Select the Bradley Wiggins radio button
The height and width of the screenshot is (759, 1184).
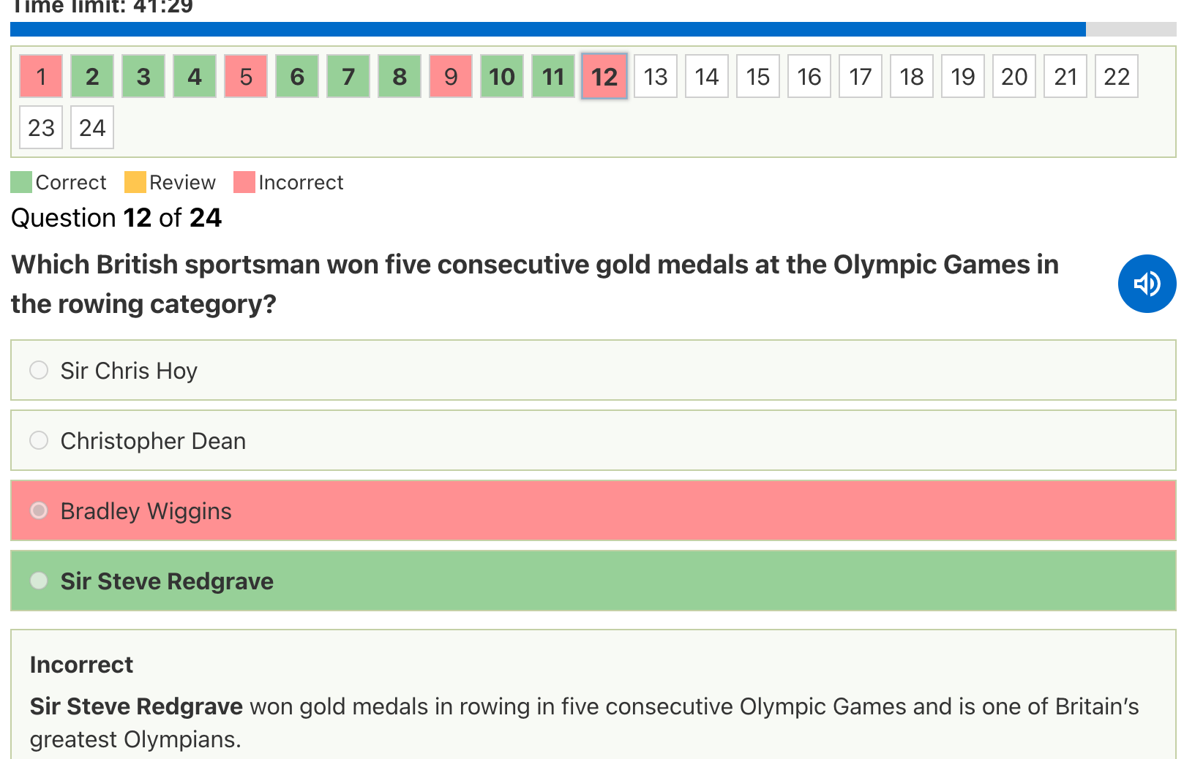coord(39,510)
